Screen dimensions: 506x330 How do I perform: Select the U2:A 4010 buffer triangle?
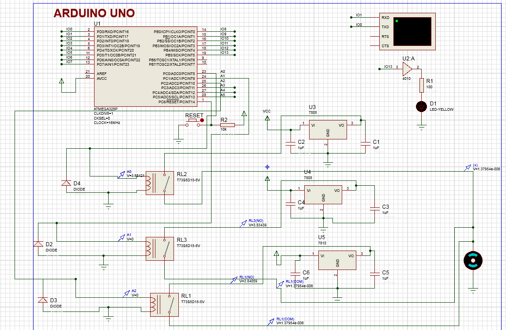pos(407,69)
